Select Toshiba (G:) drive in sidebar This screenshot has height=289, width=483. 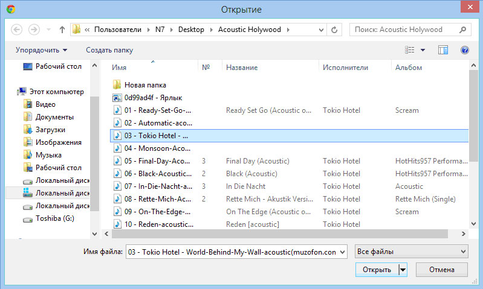55,218
